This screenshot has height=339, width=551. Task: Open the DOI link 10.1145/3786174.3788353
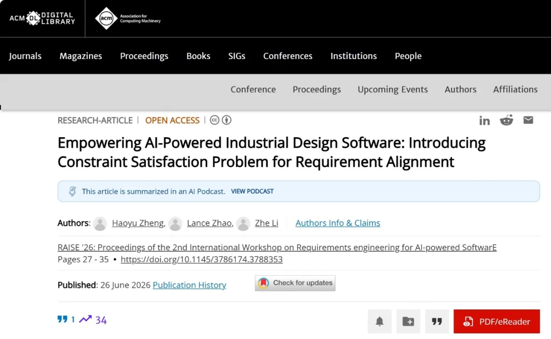tap(202, 259)
